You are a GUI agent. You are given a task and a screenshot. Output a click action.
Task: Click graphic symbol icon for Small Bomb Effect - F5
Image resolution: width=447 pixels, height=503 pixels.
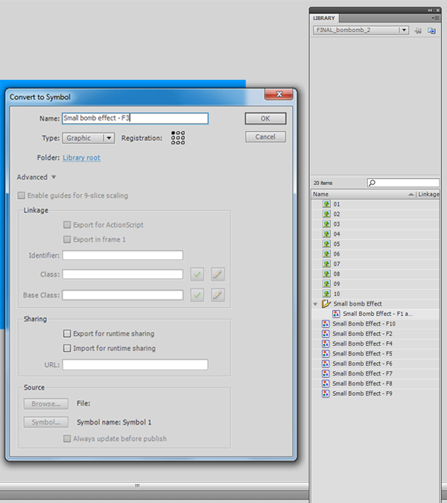(326, 353)
